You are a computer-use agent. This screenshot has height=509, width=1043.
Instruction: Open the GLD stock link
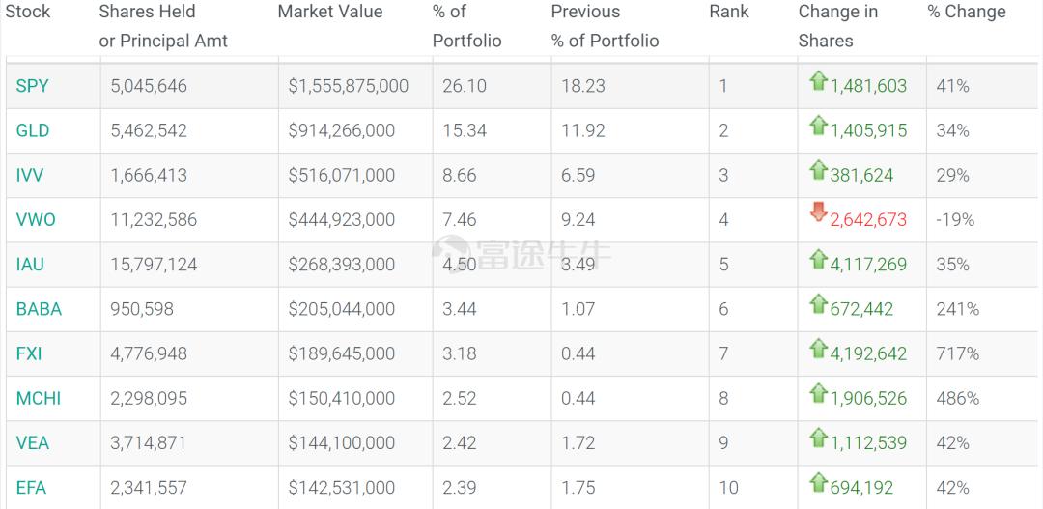(x=33, y=130)
